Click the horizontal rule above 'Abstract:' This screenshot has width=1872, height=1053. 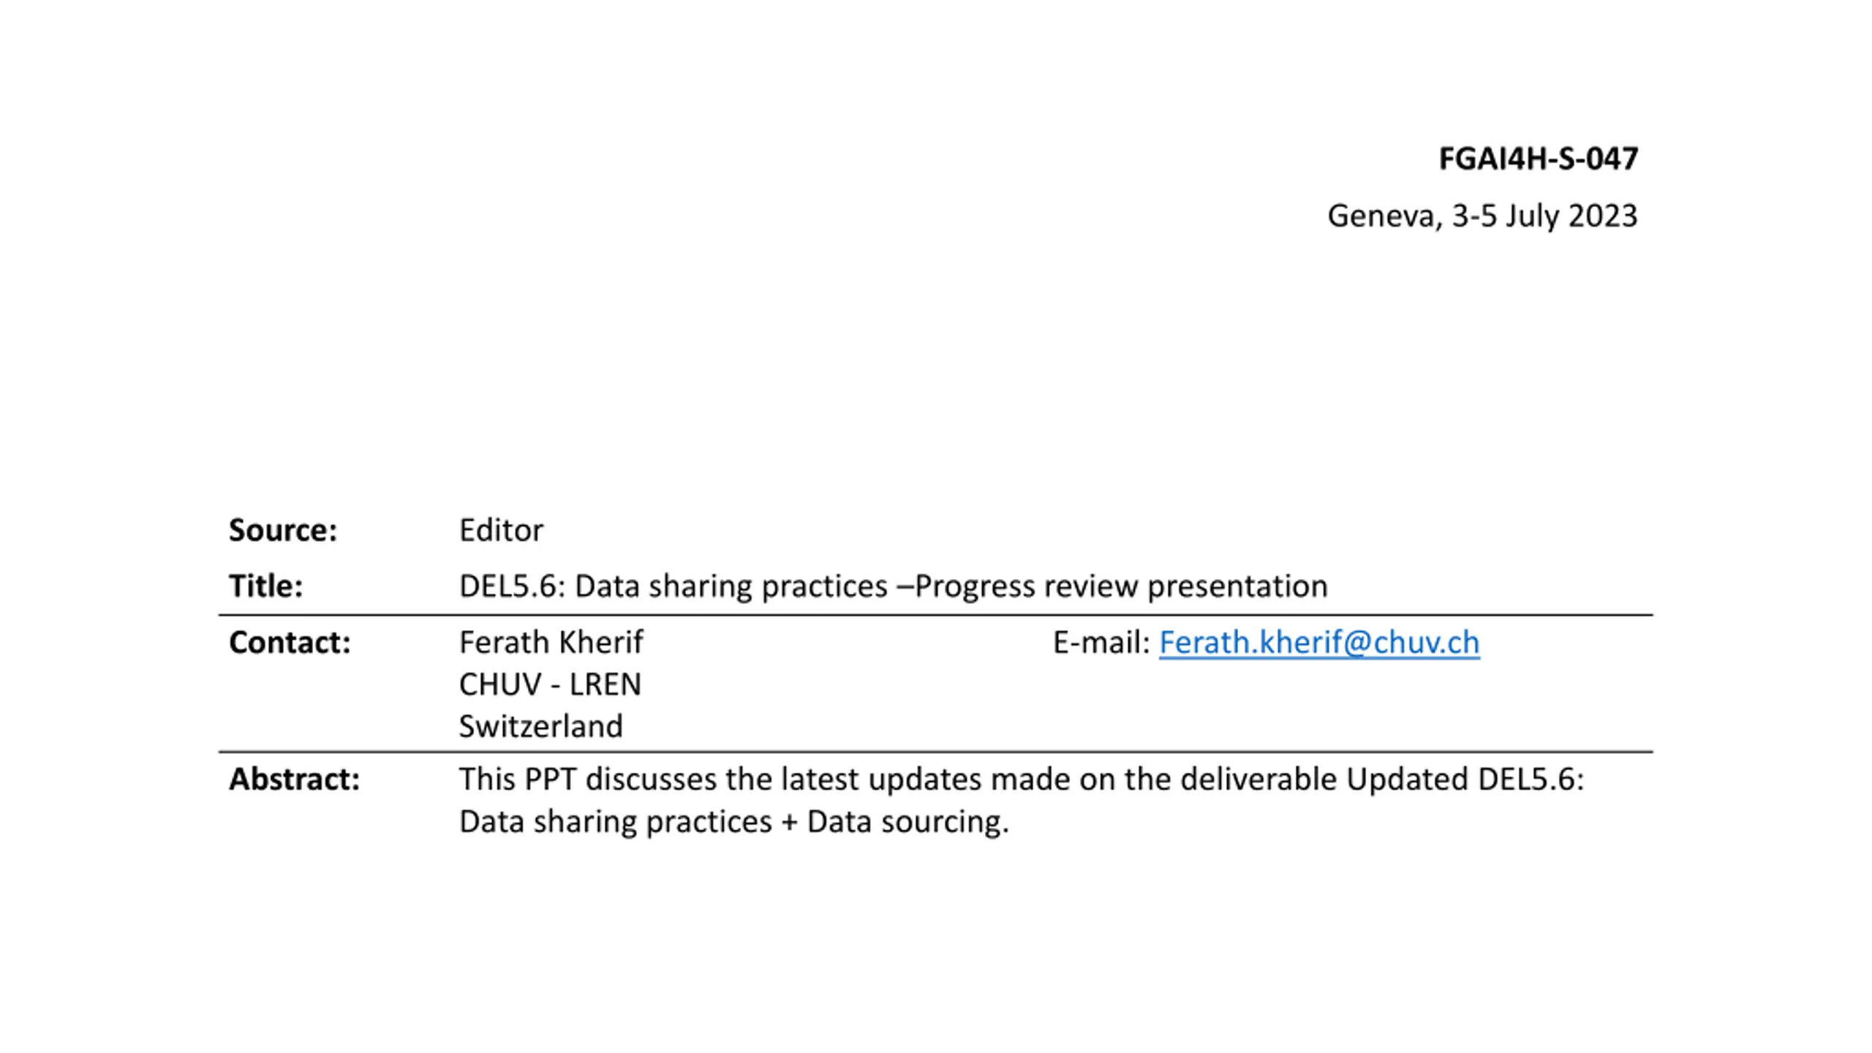(935, 751)
